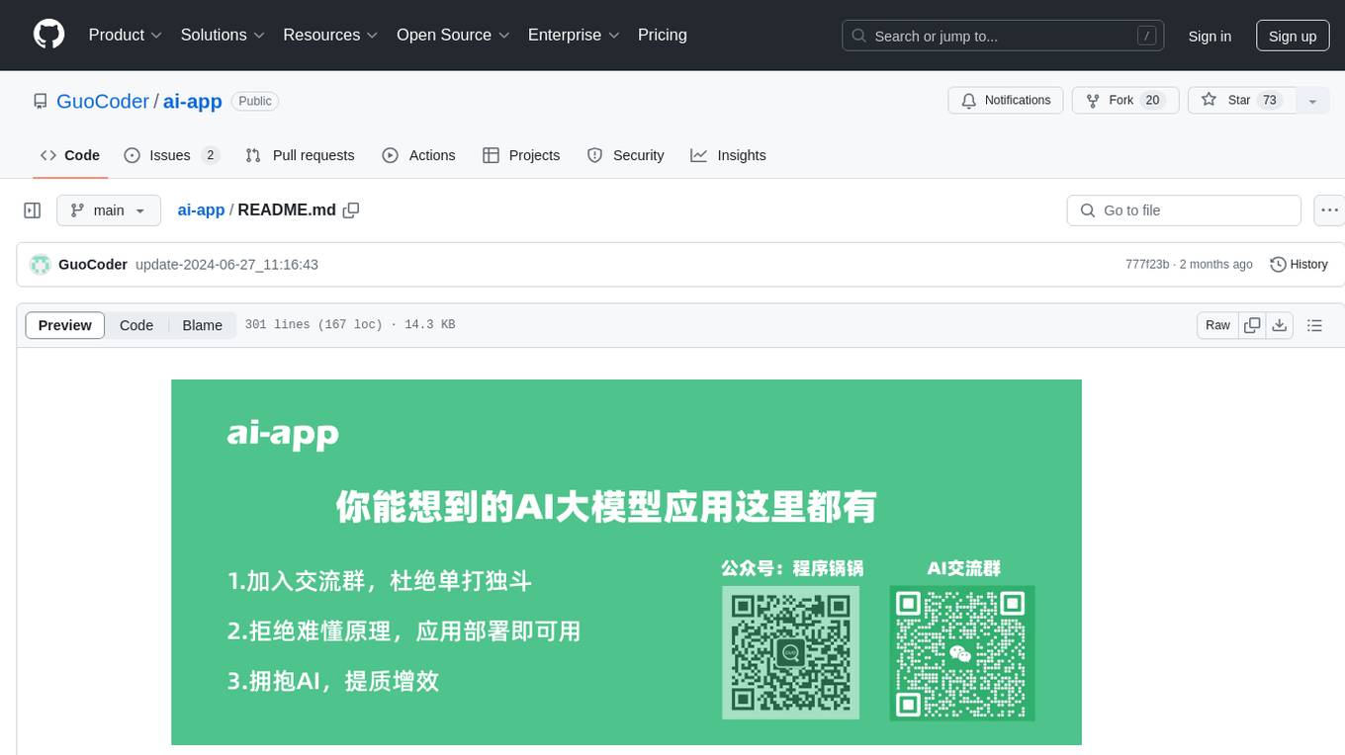
Task: Expand the Product menu
Action: click(126, 35)
